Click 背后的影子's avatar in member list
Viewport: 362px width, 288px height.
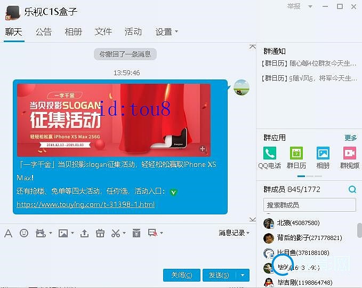269,238
